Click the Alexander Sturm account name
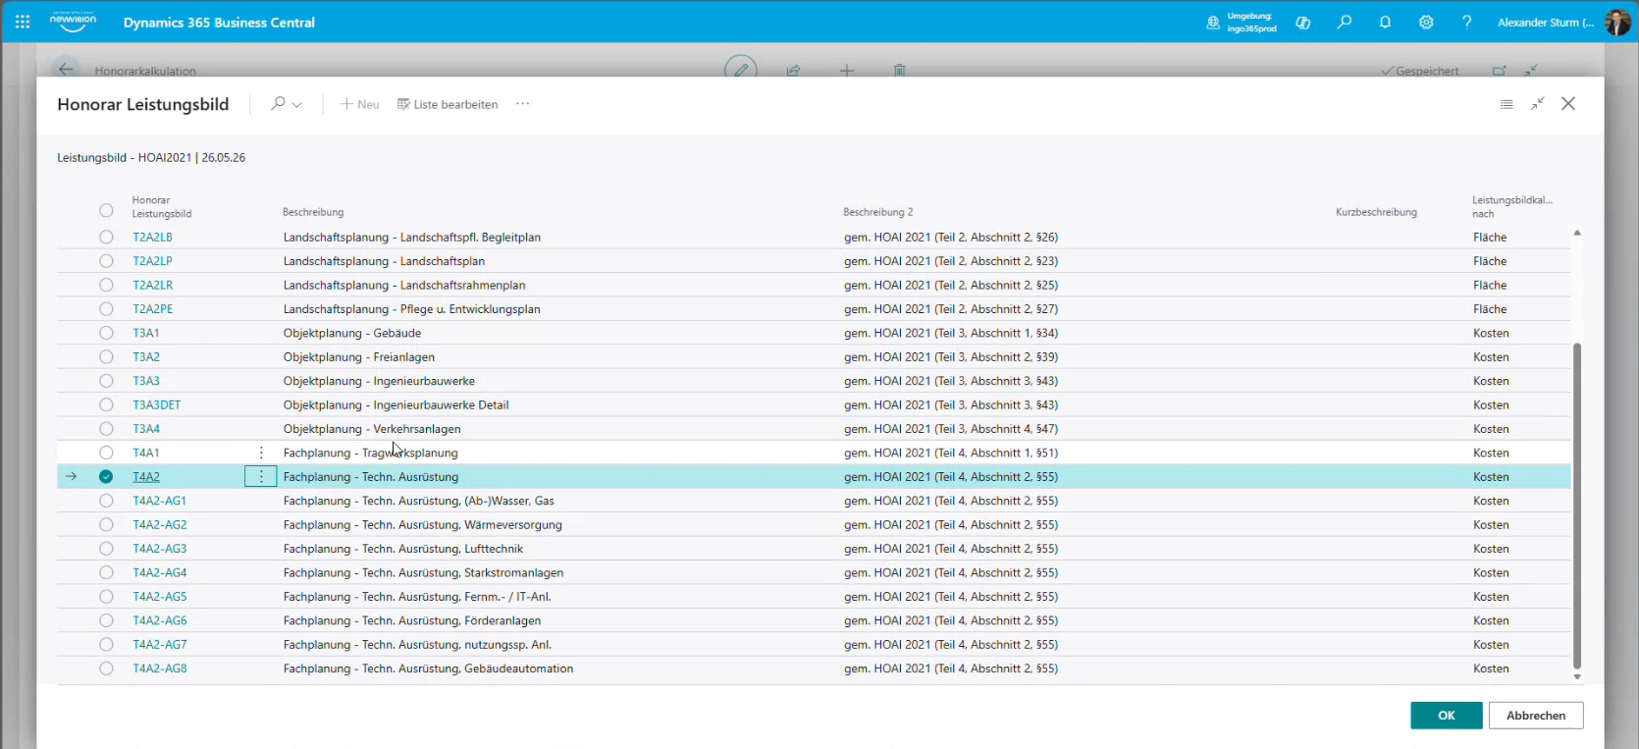 (1546, 23)
